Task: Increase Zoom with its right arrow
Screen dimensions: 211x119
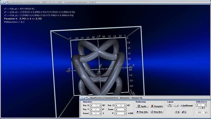Action: coord(125,109)
